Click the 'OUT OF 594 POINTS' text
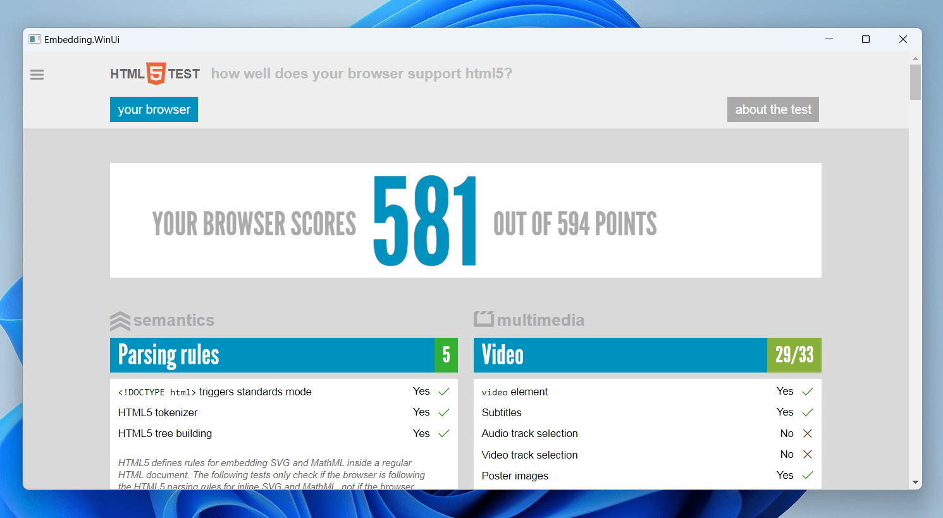Image resolution: width=943 pixels, height=518 pixels. [x=575, y=224]
